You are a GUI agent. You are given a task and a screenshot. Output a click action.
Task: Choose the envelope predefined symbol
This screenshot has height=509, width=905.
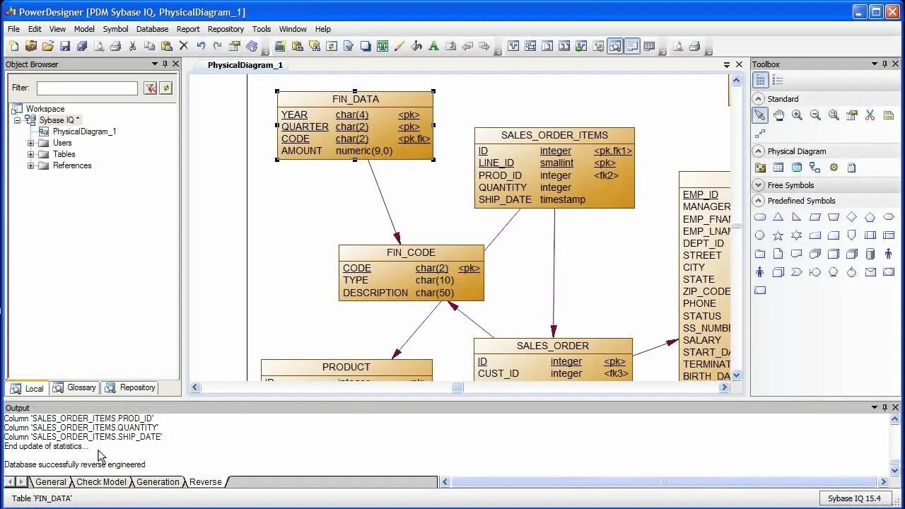pyautogui.click(x=870, y=272)
